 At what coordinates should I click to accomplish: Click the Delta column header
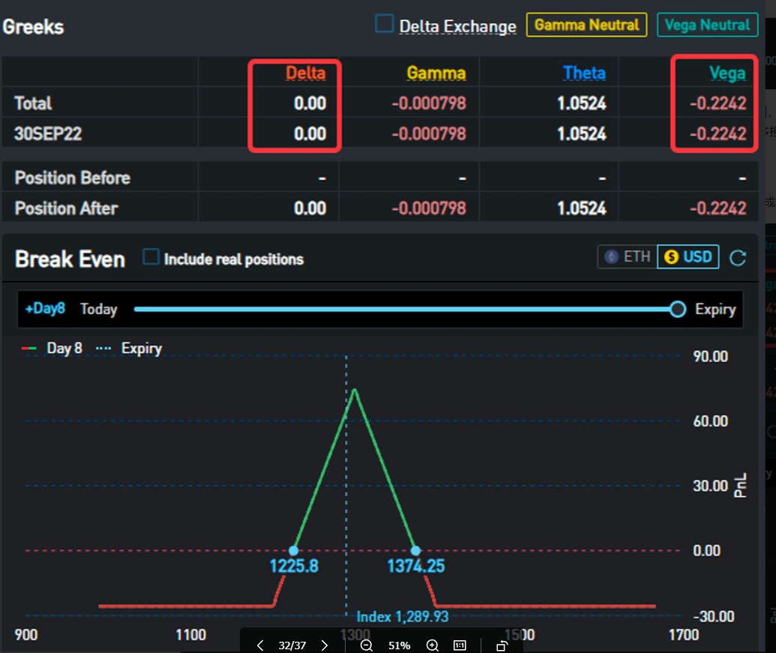point(305,73)
